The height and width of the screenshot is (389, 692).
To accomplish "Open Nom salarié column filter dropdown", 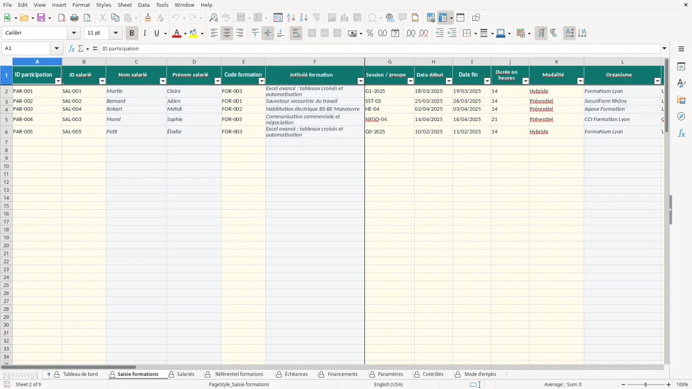I will pyautogui.click(x=163, y=81).
